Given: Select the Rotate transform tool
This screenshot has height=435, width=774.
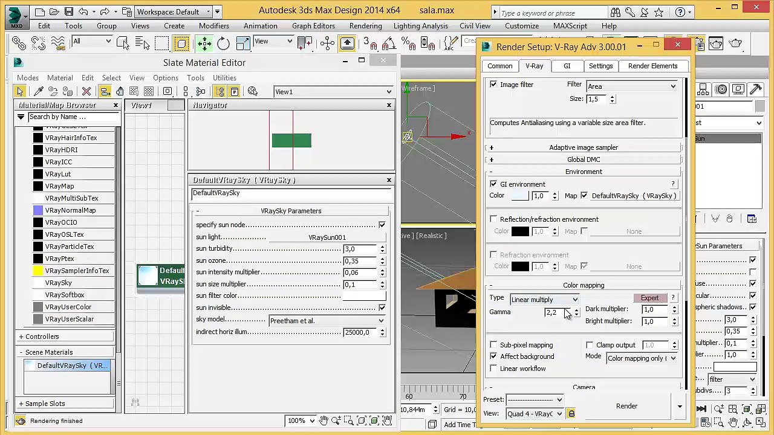Looking at the screenshot, I should 223,43.
